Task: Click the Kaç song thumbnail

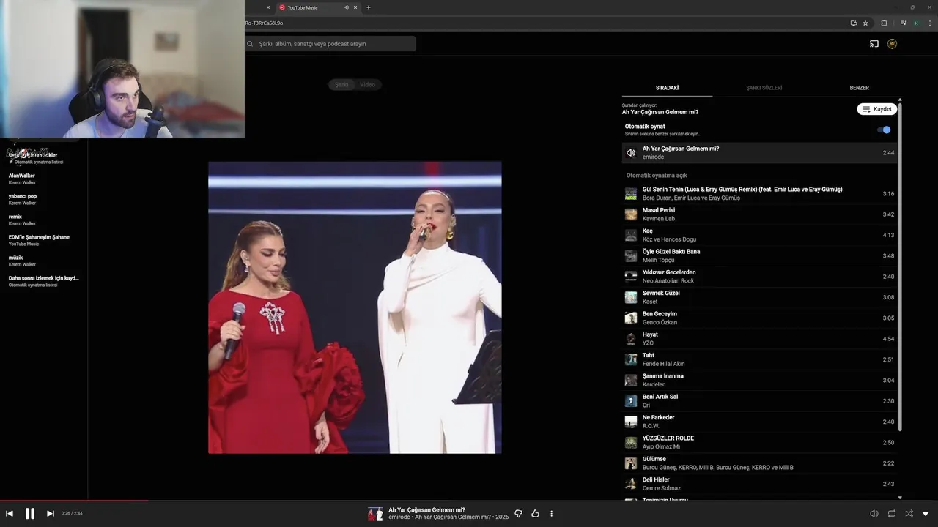Action: tap(631, 235)
